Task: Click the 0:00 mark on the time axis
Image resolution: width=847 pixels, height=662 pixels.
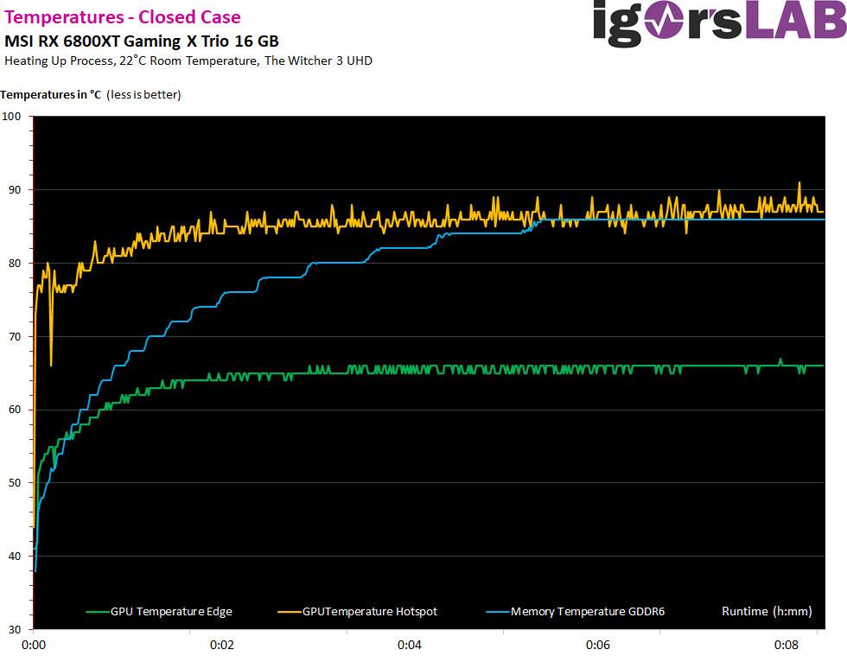Action: [x=34, y=645]
